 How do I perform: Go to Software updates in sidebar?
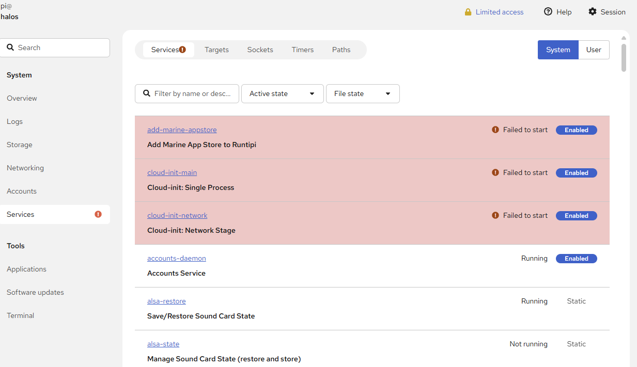click(x=35, y=292)
